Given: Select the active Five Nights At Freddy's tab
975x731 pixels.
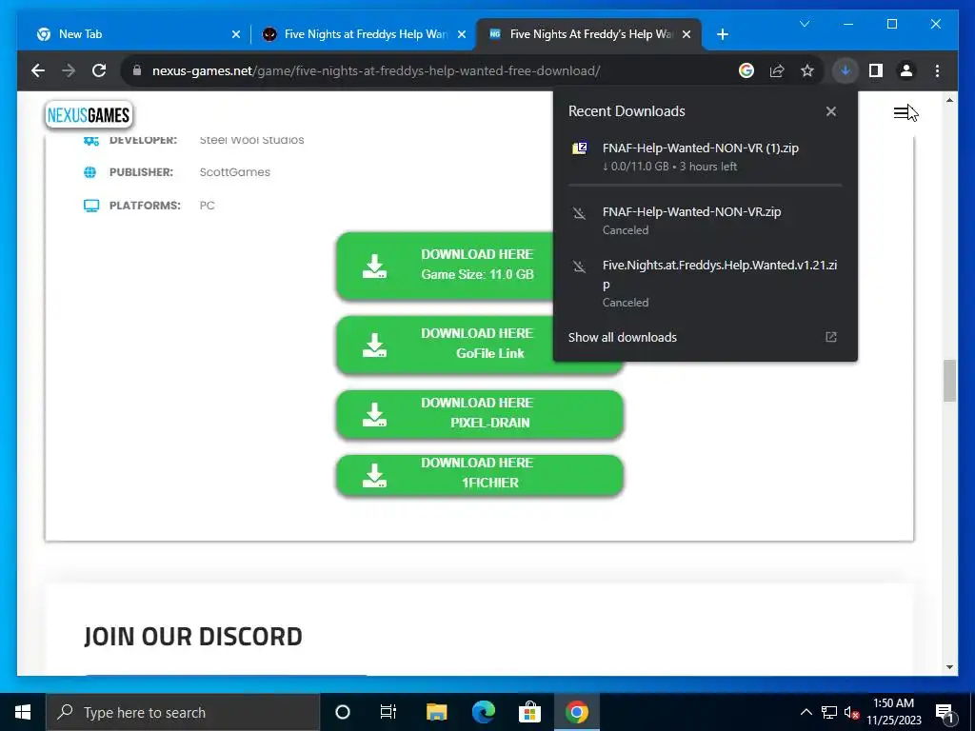Looking at the screenshot, I should point(588,34).
